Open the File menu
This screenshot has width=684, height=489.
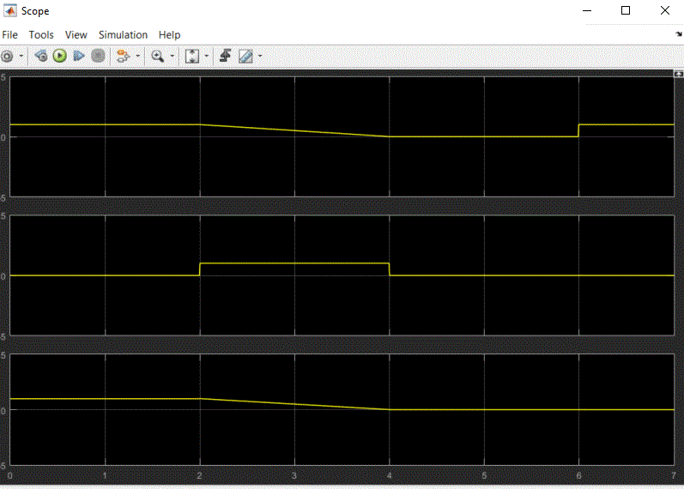[x=9, y=34]
